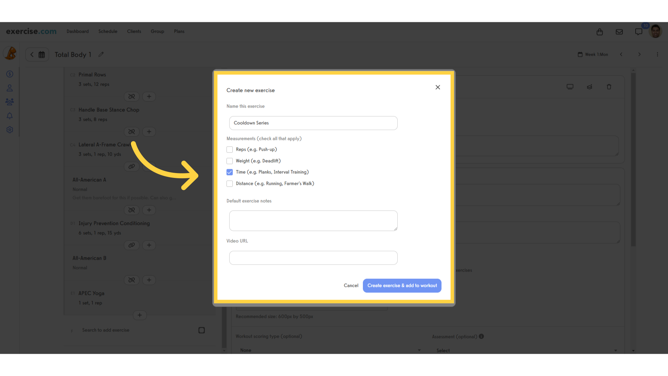
Task: Open the Week 1:Mon date selector
Action: [593, 54]
